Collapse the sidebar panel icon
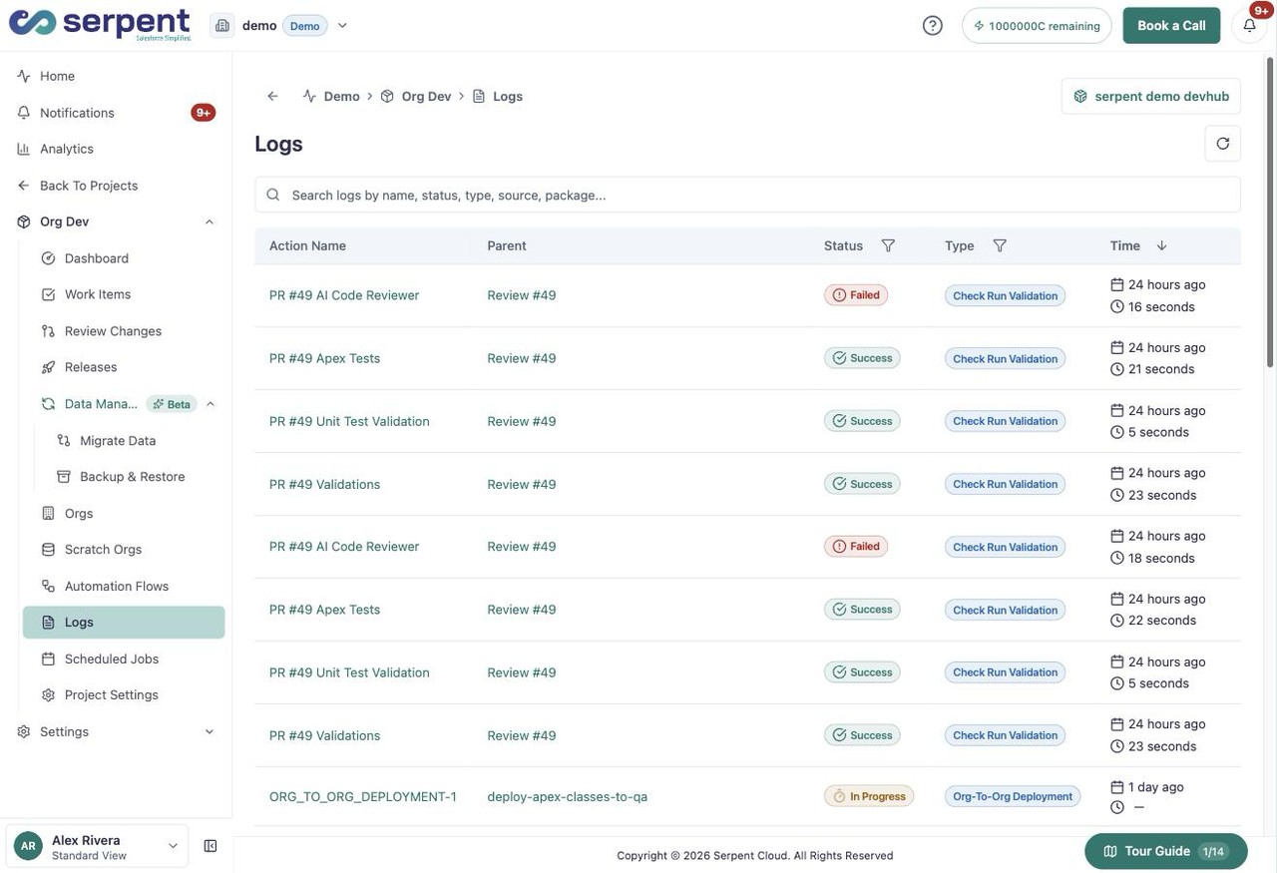 211,846
